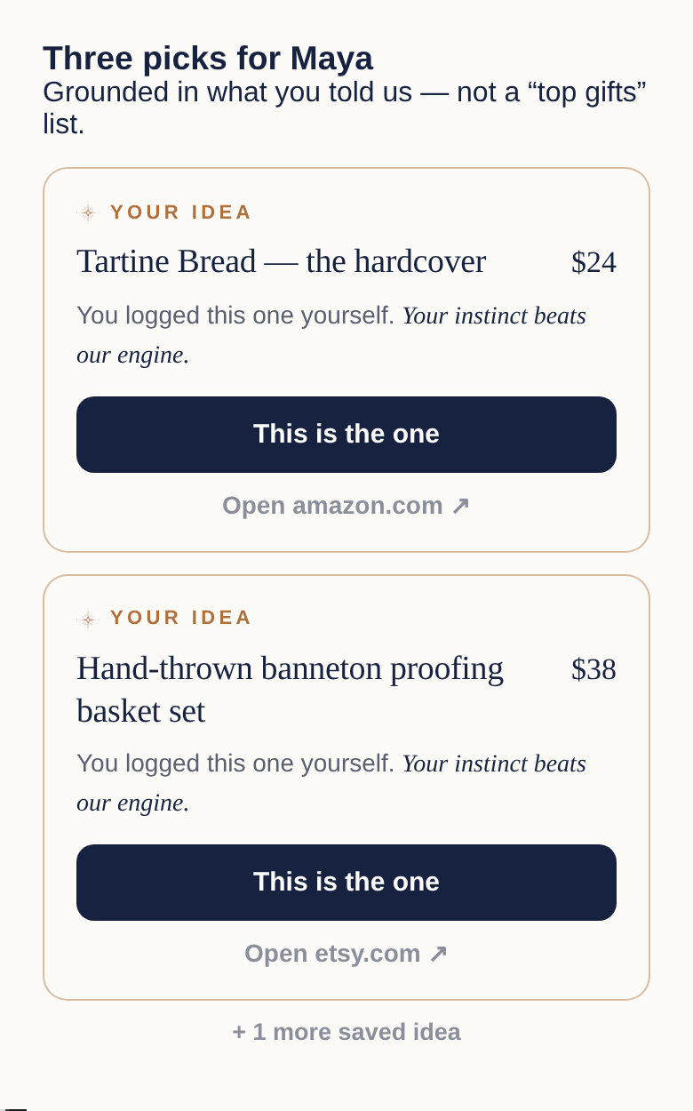Choose 'This is the one' for banneton basket set
Image resolution: width=693 pixels, height=1111 pixels.
coord(346,883)
